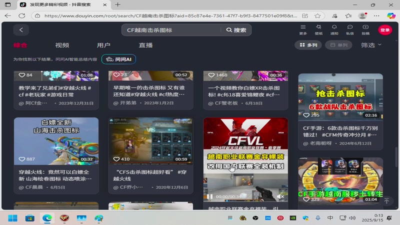Open the Windows Start menu
400x225 pixels.
[12, 218]
